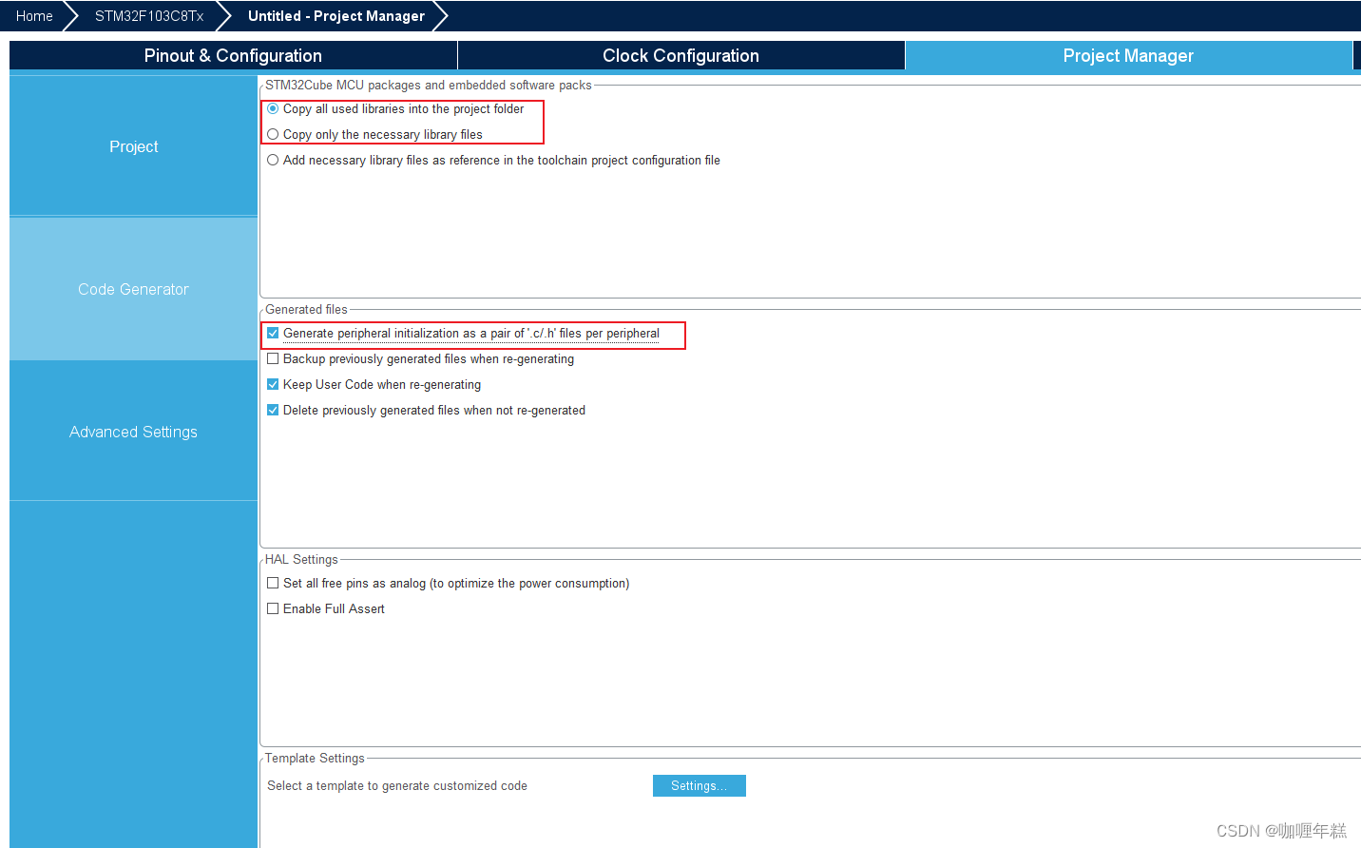Enable 'Backup previously generated files when re-generating'
The width and height of the screenshot is (1361, 848).
[x=273, y=359]
